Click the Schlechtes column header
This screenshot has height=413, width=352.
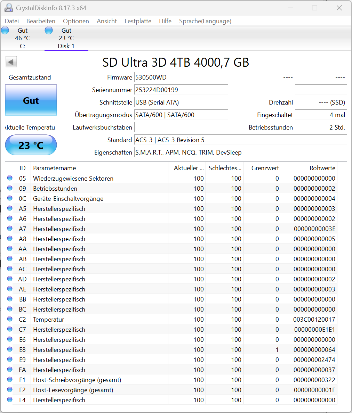(224, 168)
